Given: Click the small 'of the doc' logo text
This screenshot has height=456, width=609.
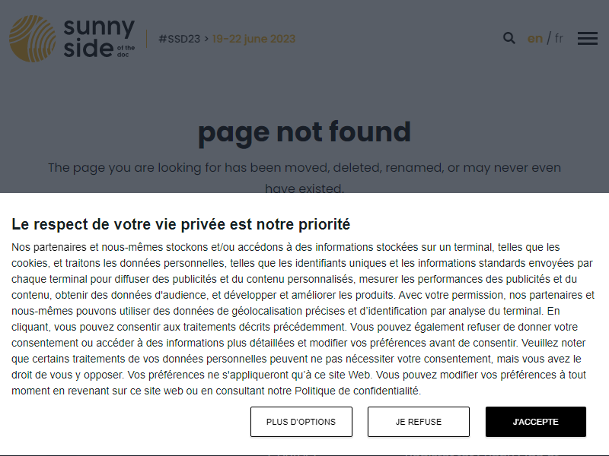Looking at the screenshot, I should (126, 51).
